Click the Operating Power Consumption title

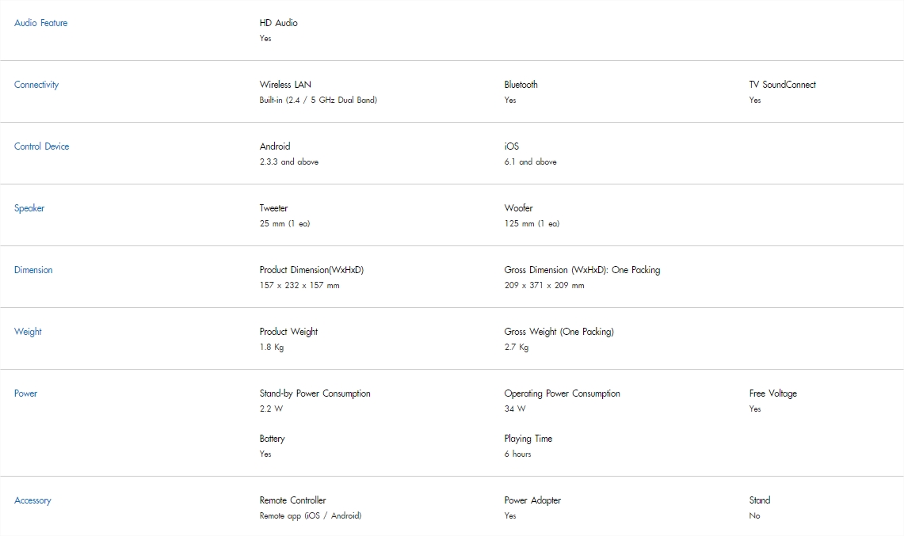[x=562, y=393]
